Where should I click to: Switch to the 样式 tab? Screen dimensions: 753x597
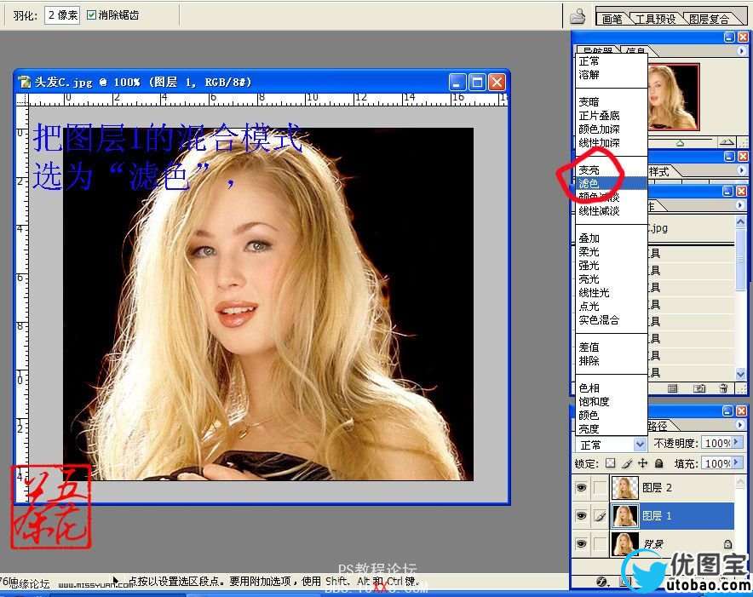tap(659, 171)
